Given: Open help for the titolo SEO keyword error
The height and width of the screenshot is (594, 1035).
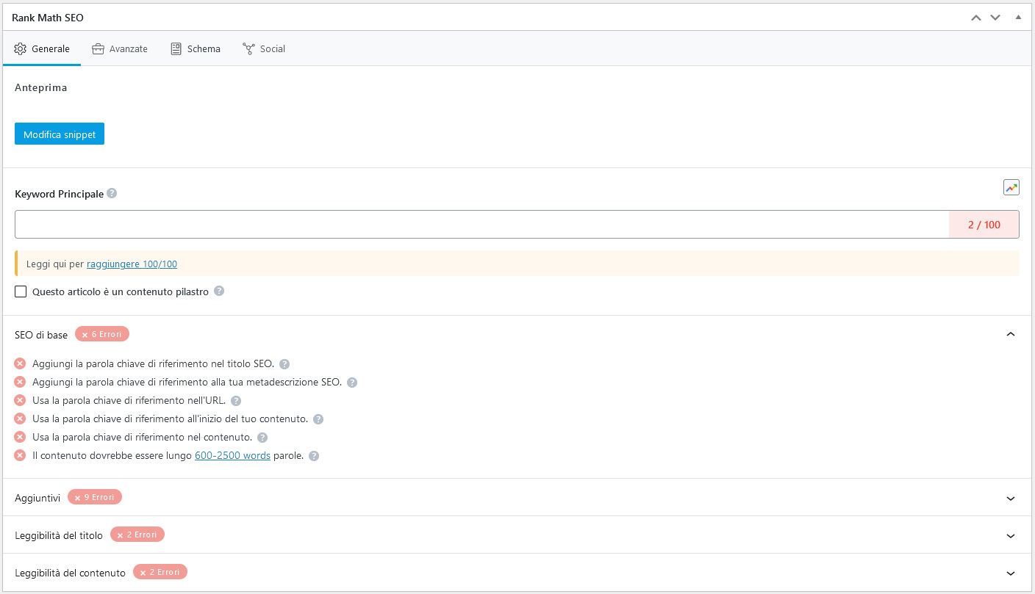Looking at the screenshot, I should pos(284,364).
